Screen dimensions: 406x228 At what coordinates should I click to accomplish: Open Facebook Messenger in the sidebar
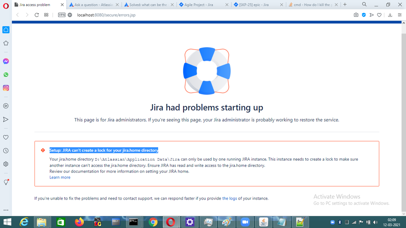click(6, 61)
